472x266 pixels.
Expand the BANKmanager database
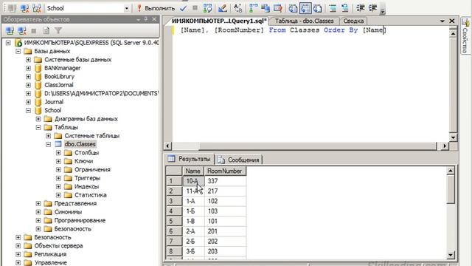[28, 68]
